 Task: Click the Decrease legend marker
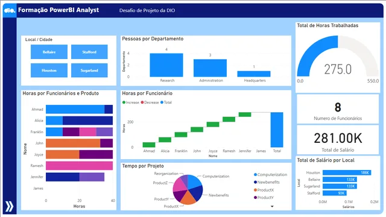tap(142, 102)
